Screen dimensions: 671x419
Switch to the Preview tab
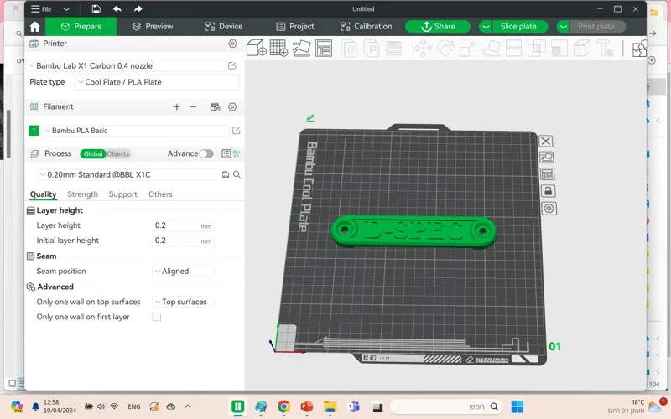153,27
